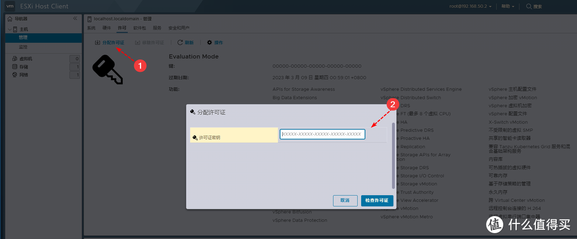This screenshot has width=577, height=239.
Task: Click vSphere 主机配置文件 feature
Action: [512, 89]
